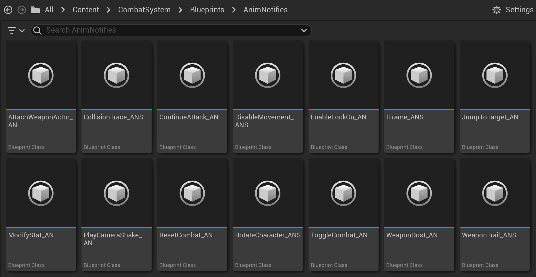Expand chevron after CombatSystem breadcrumb
Screen dimensions: 536x277
tap(180, 10)
